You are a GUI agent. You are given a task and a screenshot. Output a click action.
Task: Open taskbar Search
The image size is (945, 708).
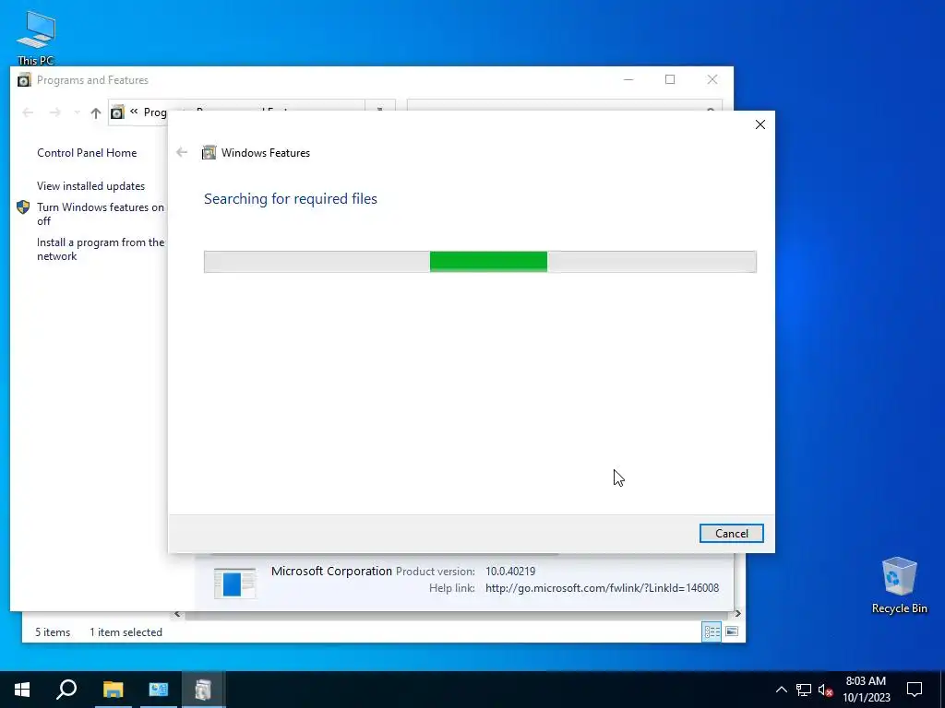[66, 690]
